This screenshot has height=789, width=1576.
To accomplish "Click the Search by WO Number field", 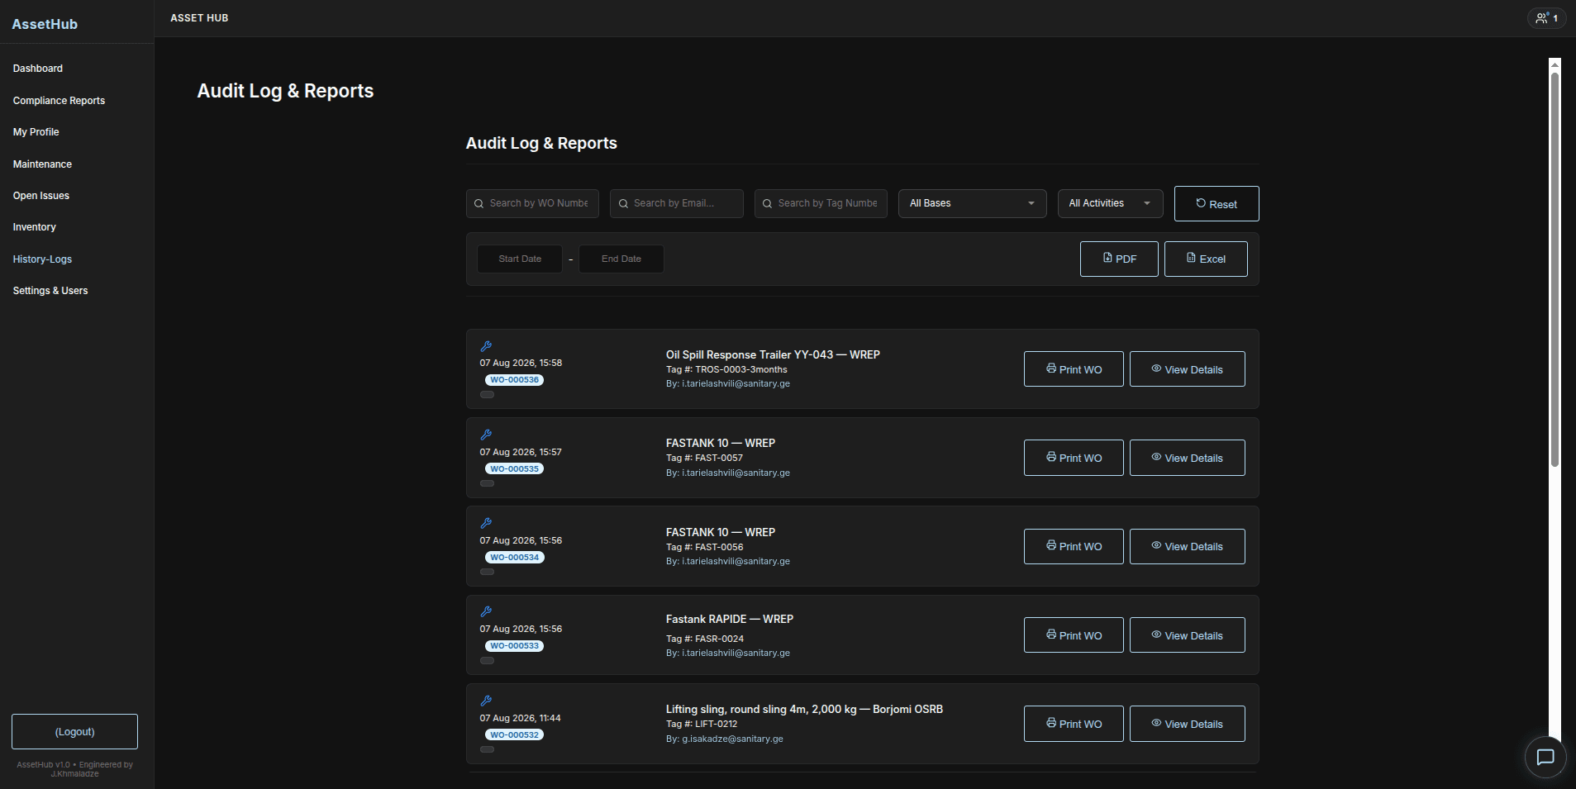I will click(532, 203).
